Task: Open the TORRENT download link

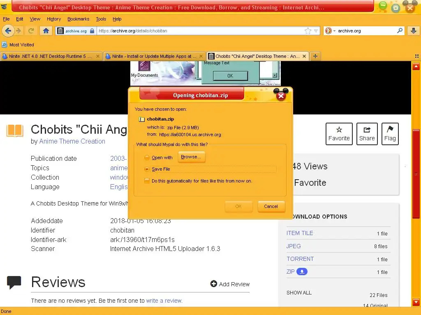Action: (300, 259)
